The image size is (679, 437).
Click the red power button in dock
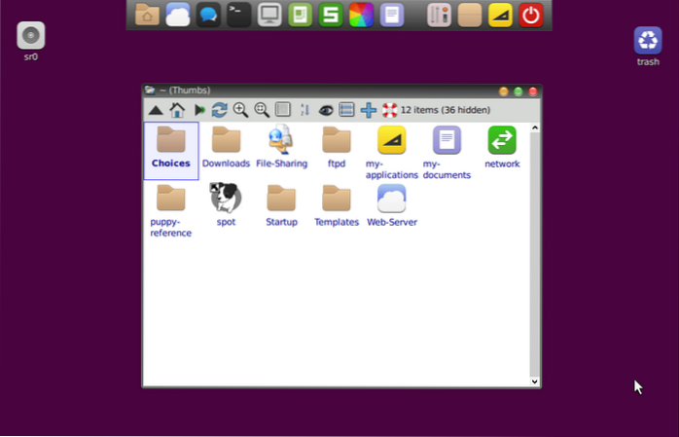[530, 15]
